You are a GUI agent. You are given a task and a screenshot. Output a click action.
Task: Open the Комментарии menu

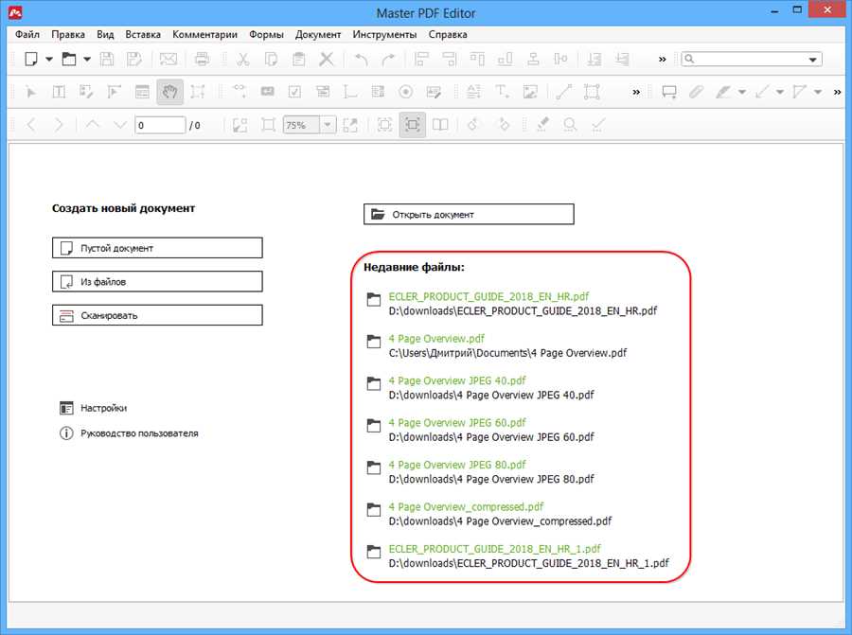[204, 34]
